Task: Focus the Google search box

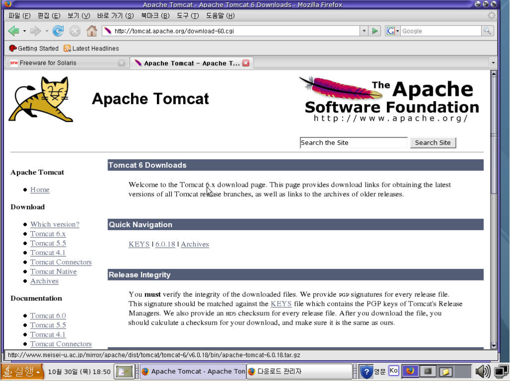Action: click(x=441, y=31)
